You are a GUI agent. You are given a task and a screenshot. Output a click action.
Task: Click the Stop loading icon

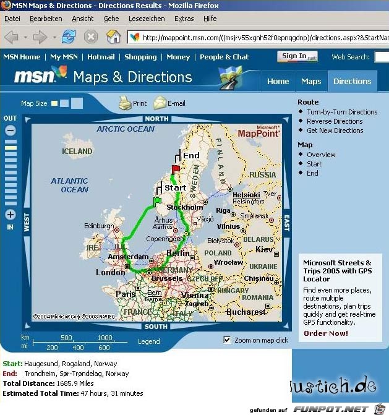point(91,36)
